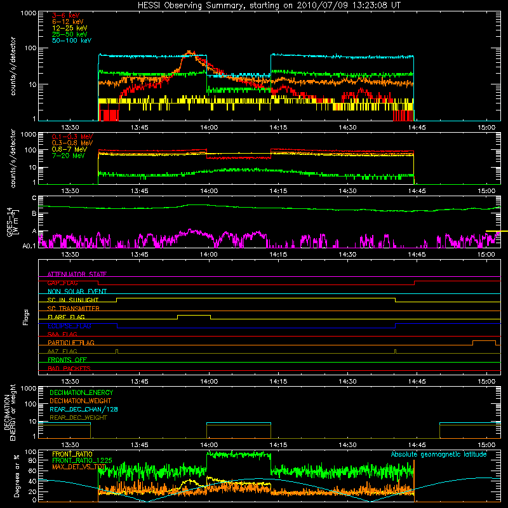The height and width of the screenshot is (508, 508).
Task: Select the ATTENUATOR_STATE flag label
Action: (77, 274)
